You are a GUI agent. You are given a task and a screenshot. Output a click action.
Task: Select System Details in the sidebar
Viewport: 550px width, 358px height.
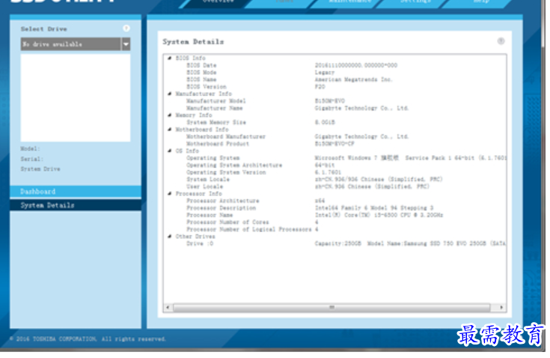[75, 204]
